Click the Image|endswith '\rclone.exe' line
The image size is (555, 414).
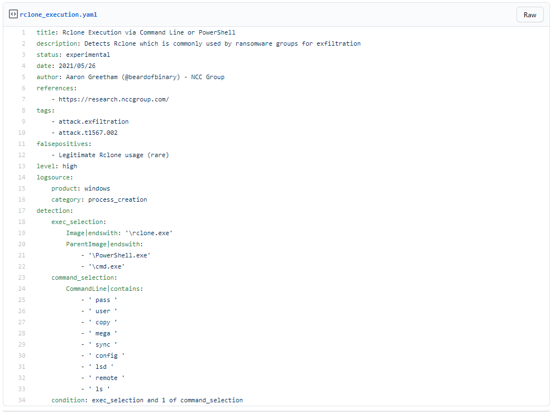point(119,233)
